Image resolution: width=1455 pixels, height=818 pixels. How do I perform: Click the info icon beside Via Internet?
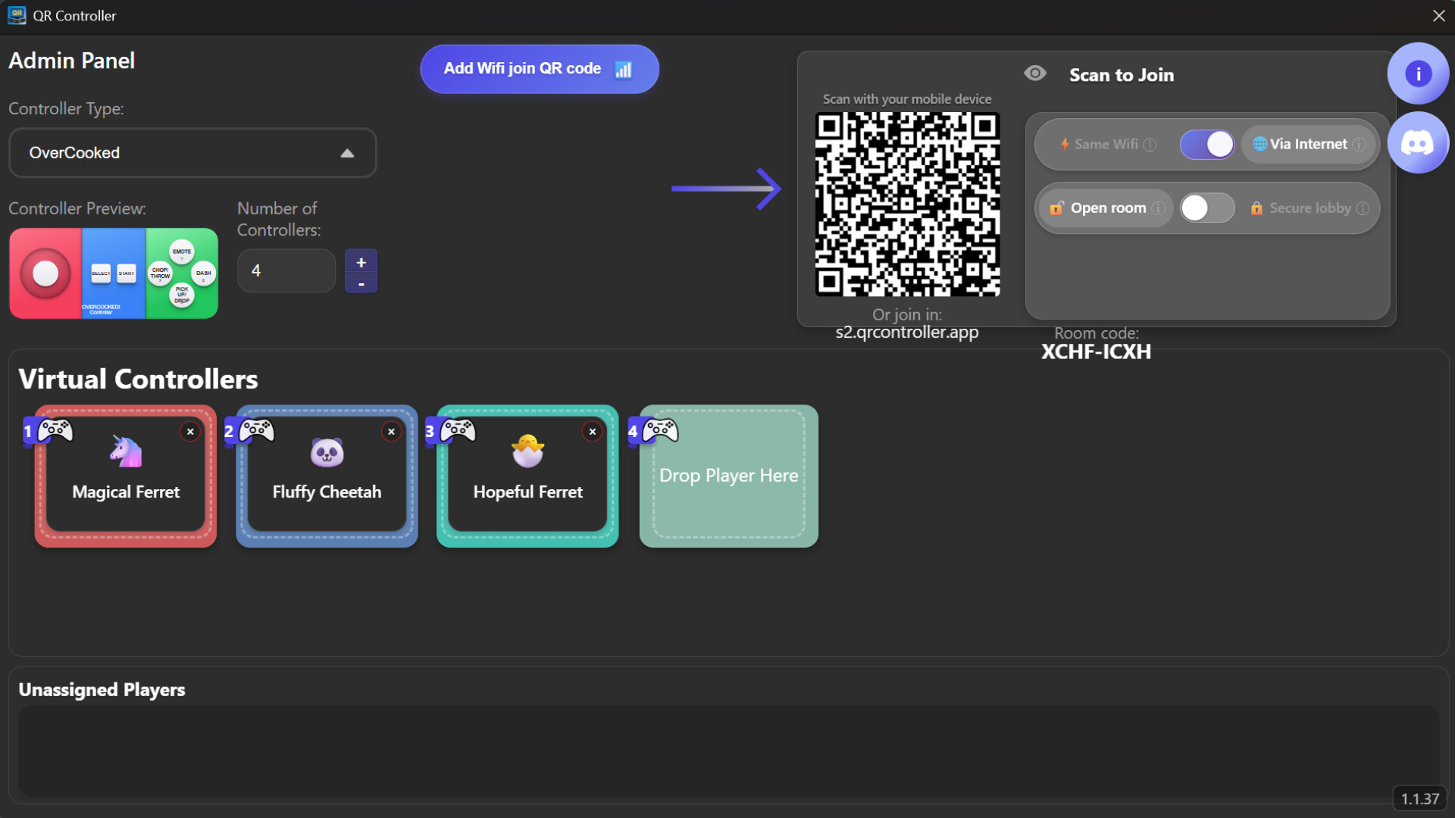(x=1361, y=144)
